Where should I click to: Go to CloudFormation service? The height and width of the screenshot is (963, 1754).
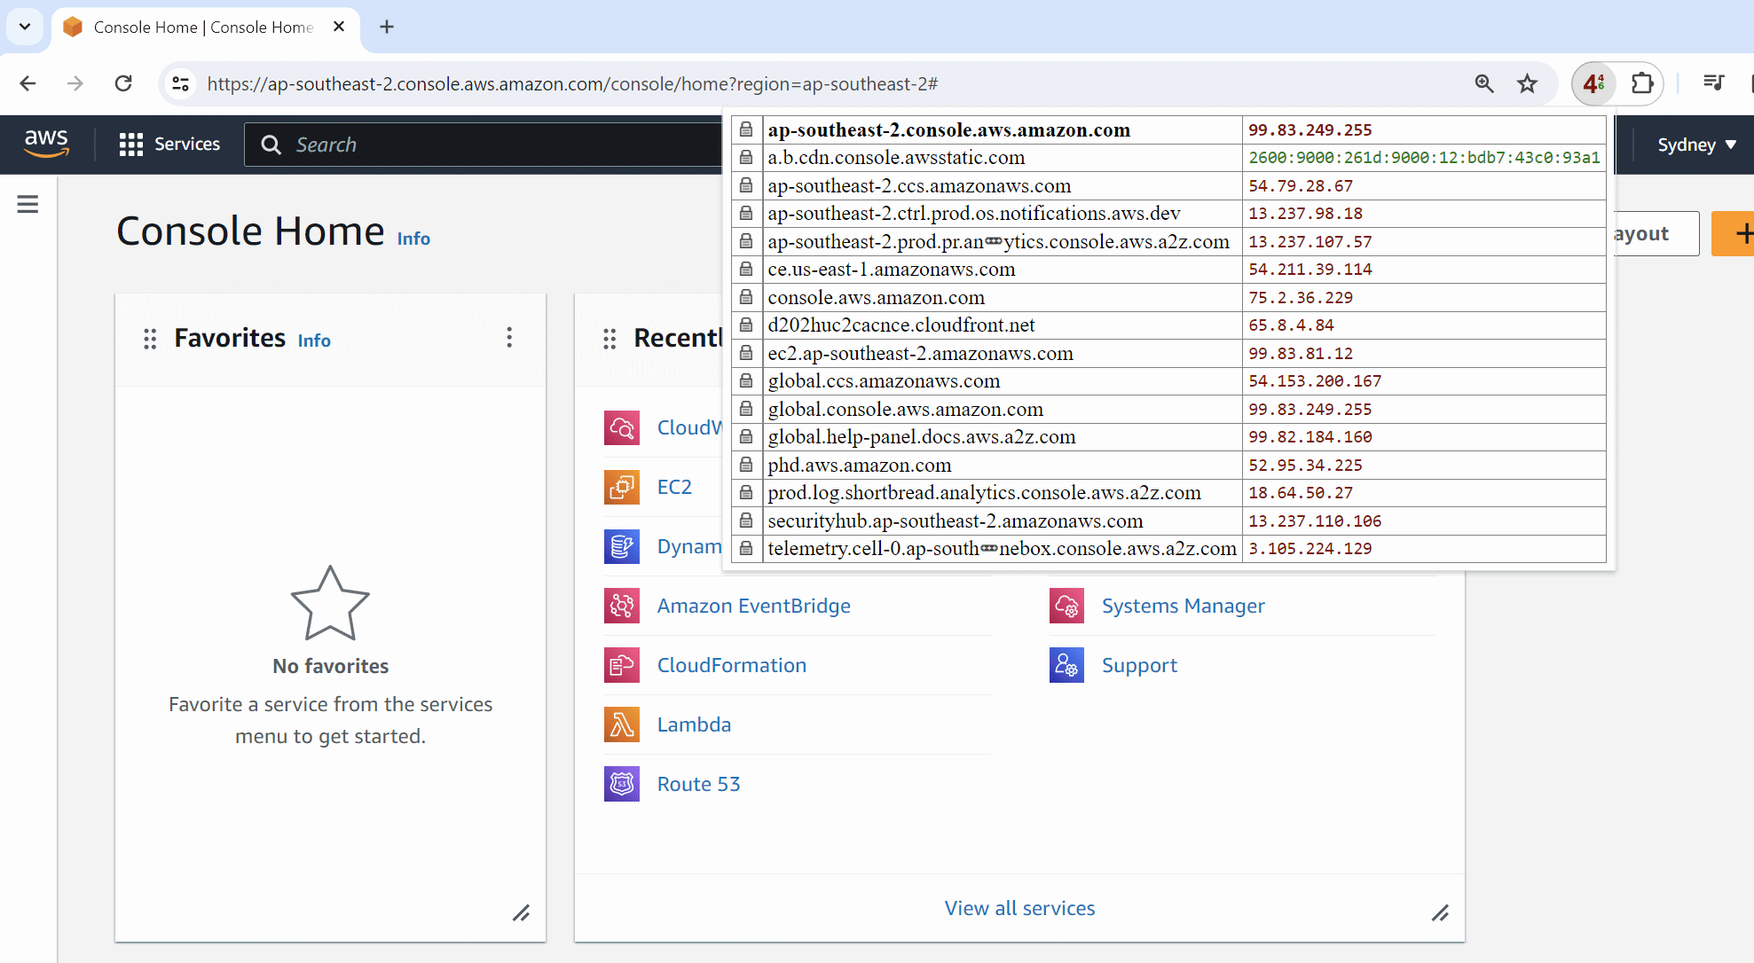click(x=732, y=665)
